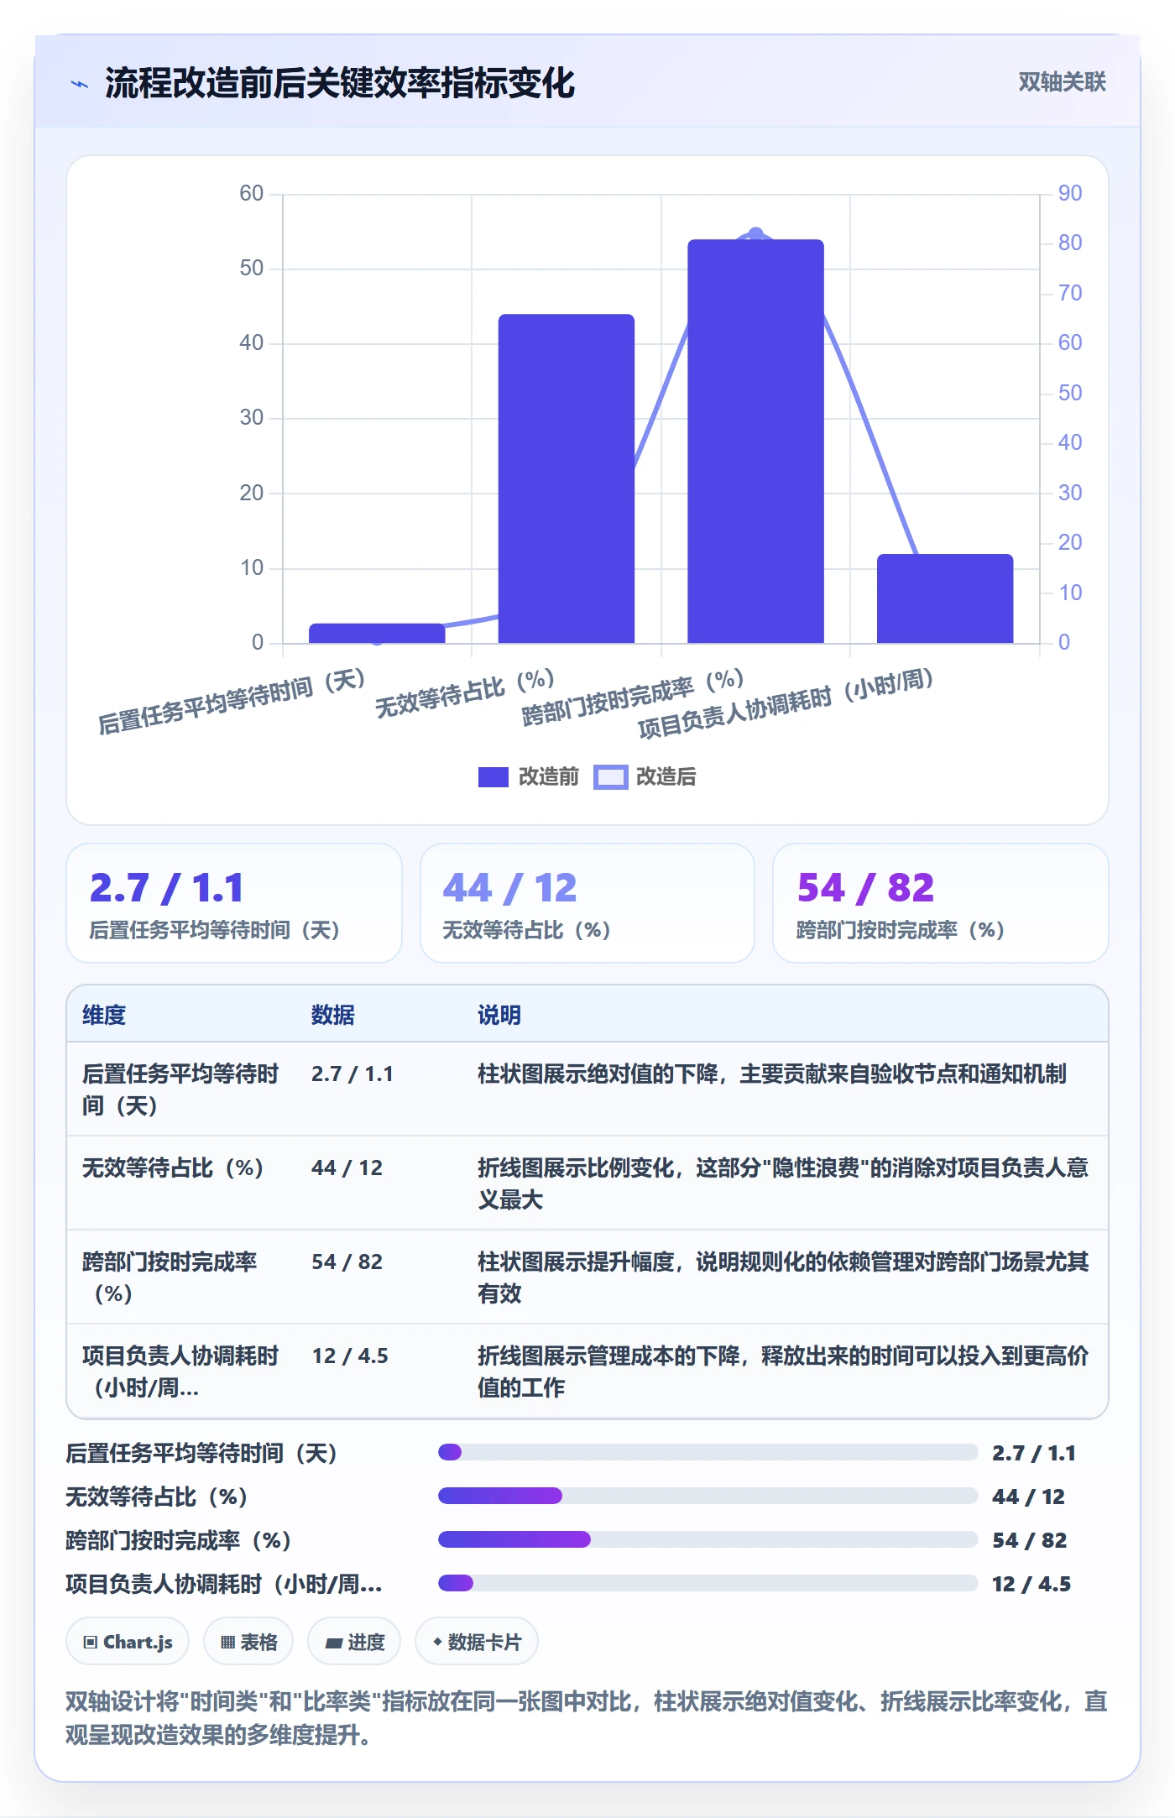Click table cell 无效等待占比（%）
This screenshot has width=1175, height=1818.
[x=174, y=1168]
